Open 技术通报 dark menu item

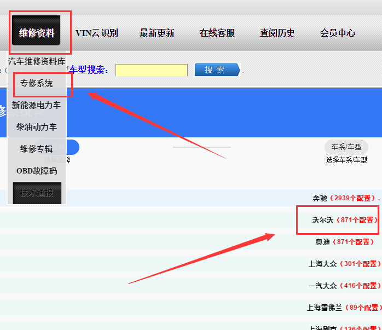click(x=37, y=193)
